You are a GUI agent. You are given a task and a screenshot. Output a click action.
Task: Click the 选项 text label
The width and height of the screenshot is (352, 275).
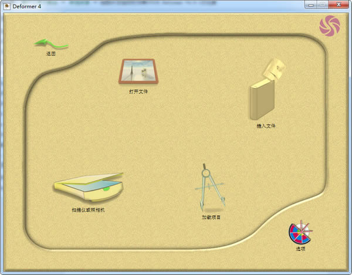[x=300, y=249]
